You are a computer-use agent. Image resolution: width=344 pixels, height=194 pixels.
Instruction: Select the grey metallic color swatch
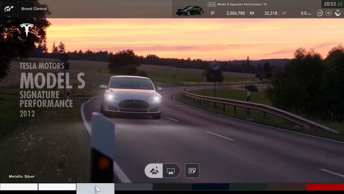pos(134,187)
